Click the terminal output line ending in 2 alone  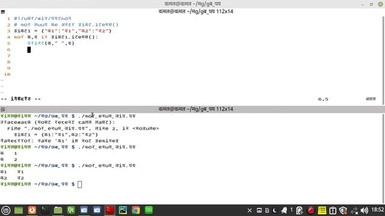click(8, 160)
